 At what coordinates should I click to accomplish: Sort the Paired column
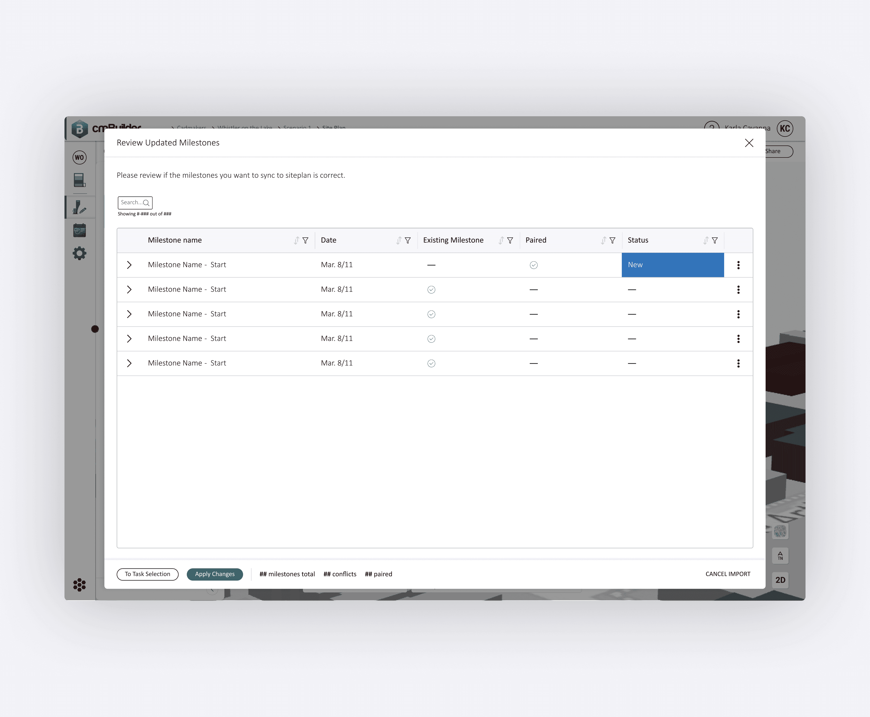pyautogui.click(x=603, y=240)
